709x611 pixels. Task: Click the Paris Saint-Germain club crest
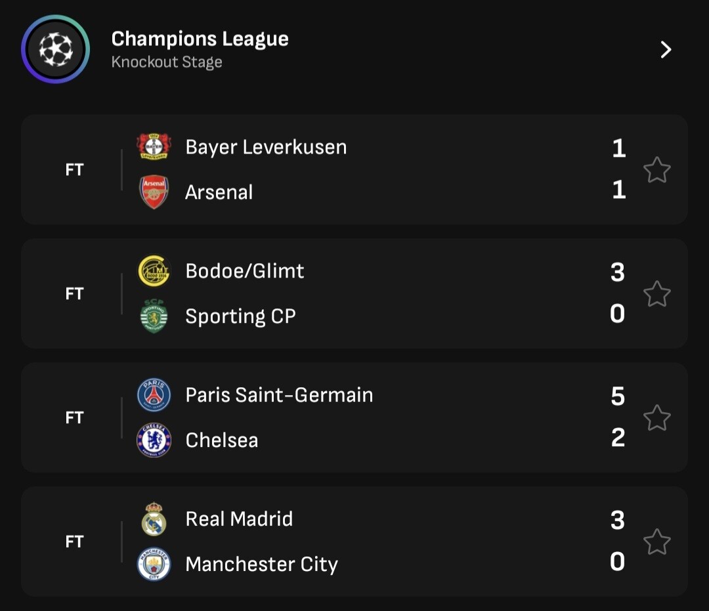pyautogui.click(x=154, y=395)
